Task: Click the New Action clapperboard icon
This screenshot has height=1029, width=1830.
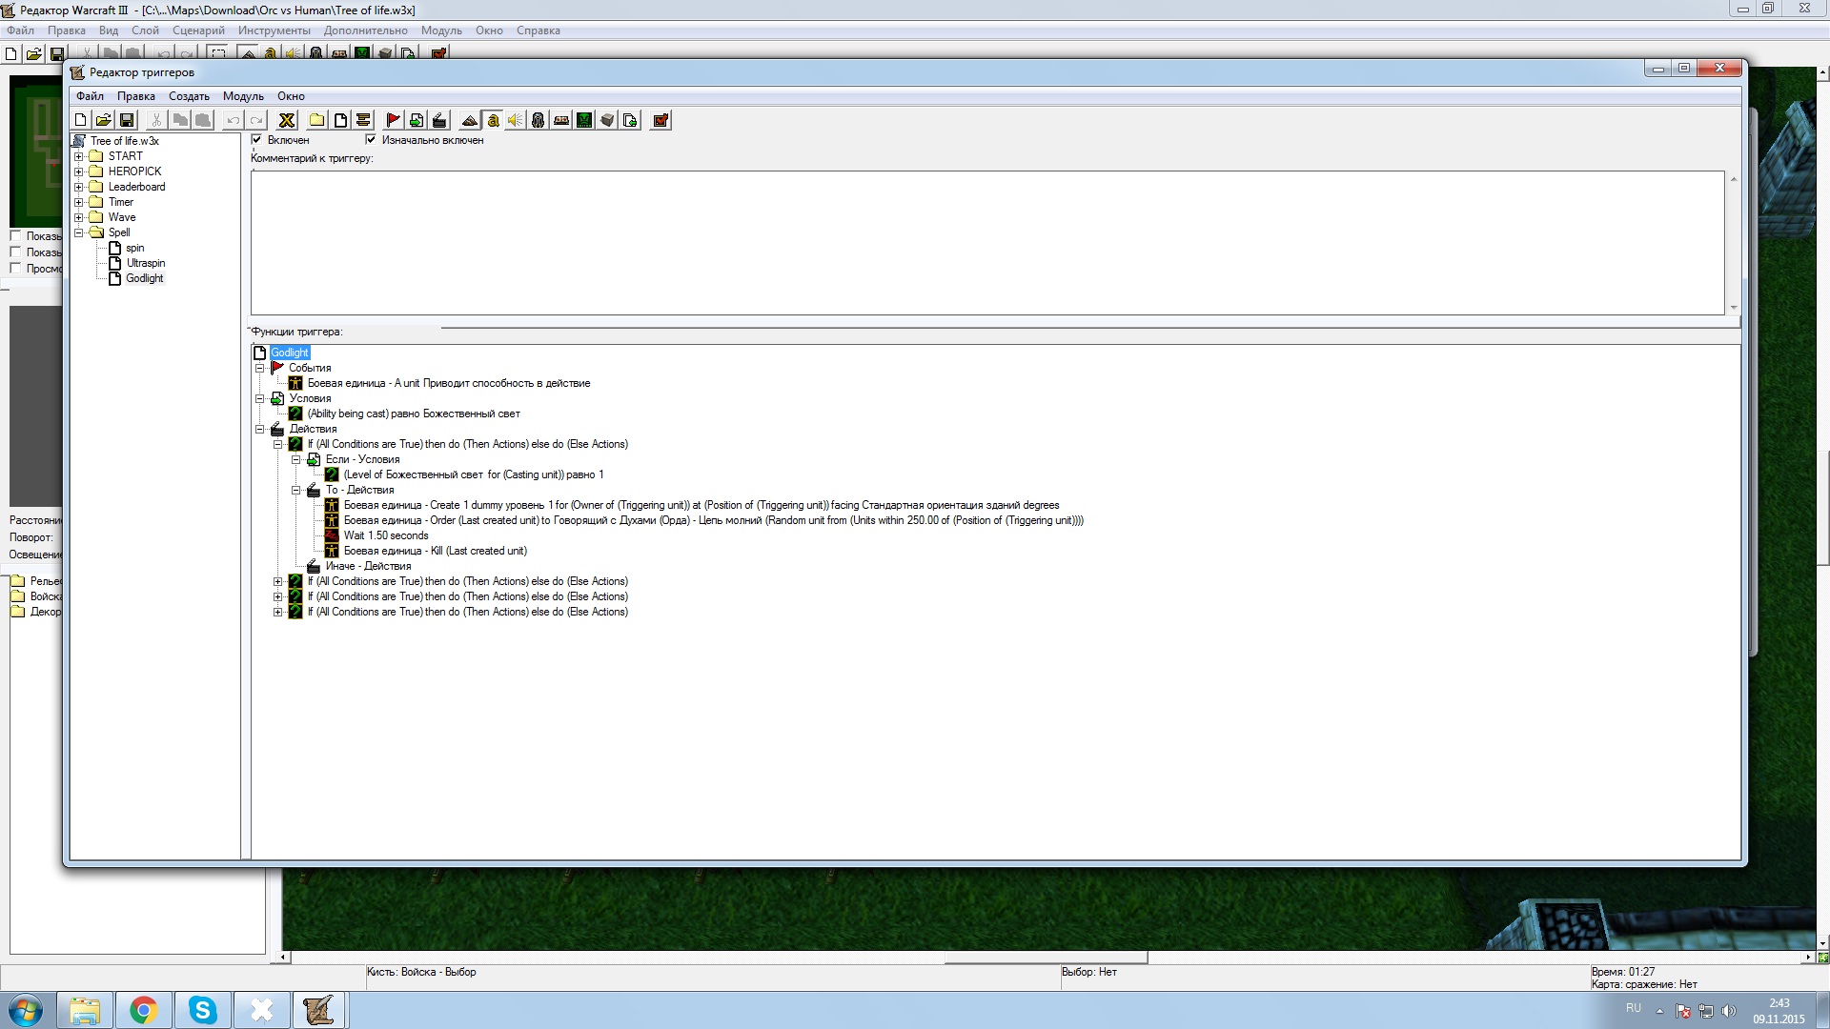Action: [439, 120]
